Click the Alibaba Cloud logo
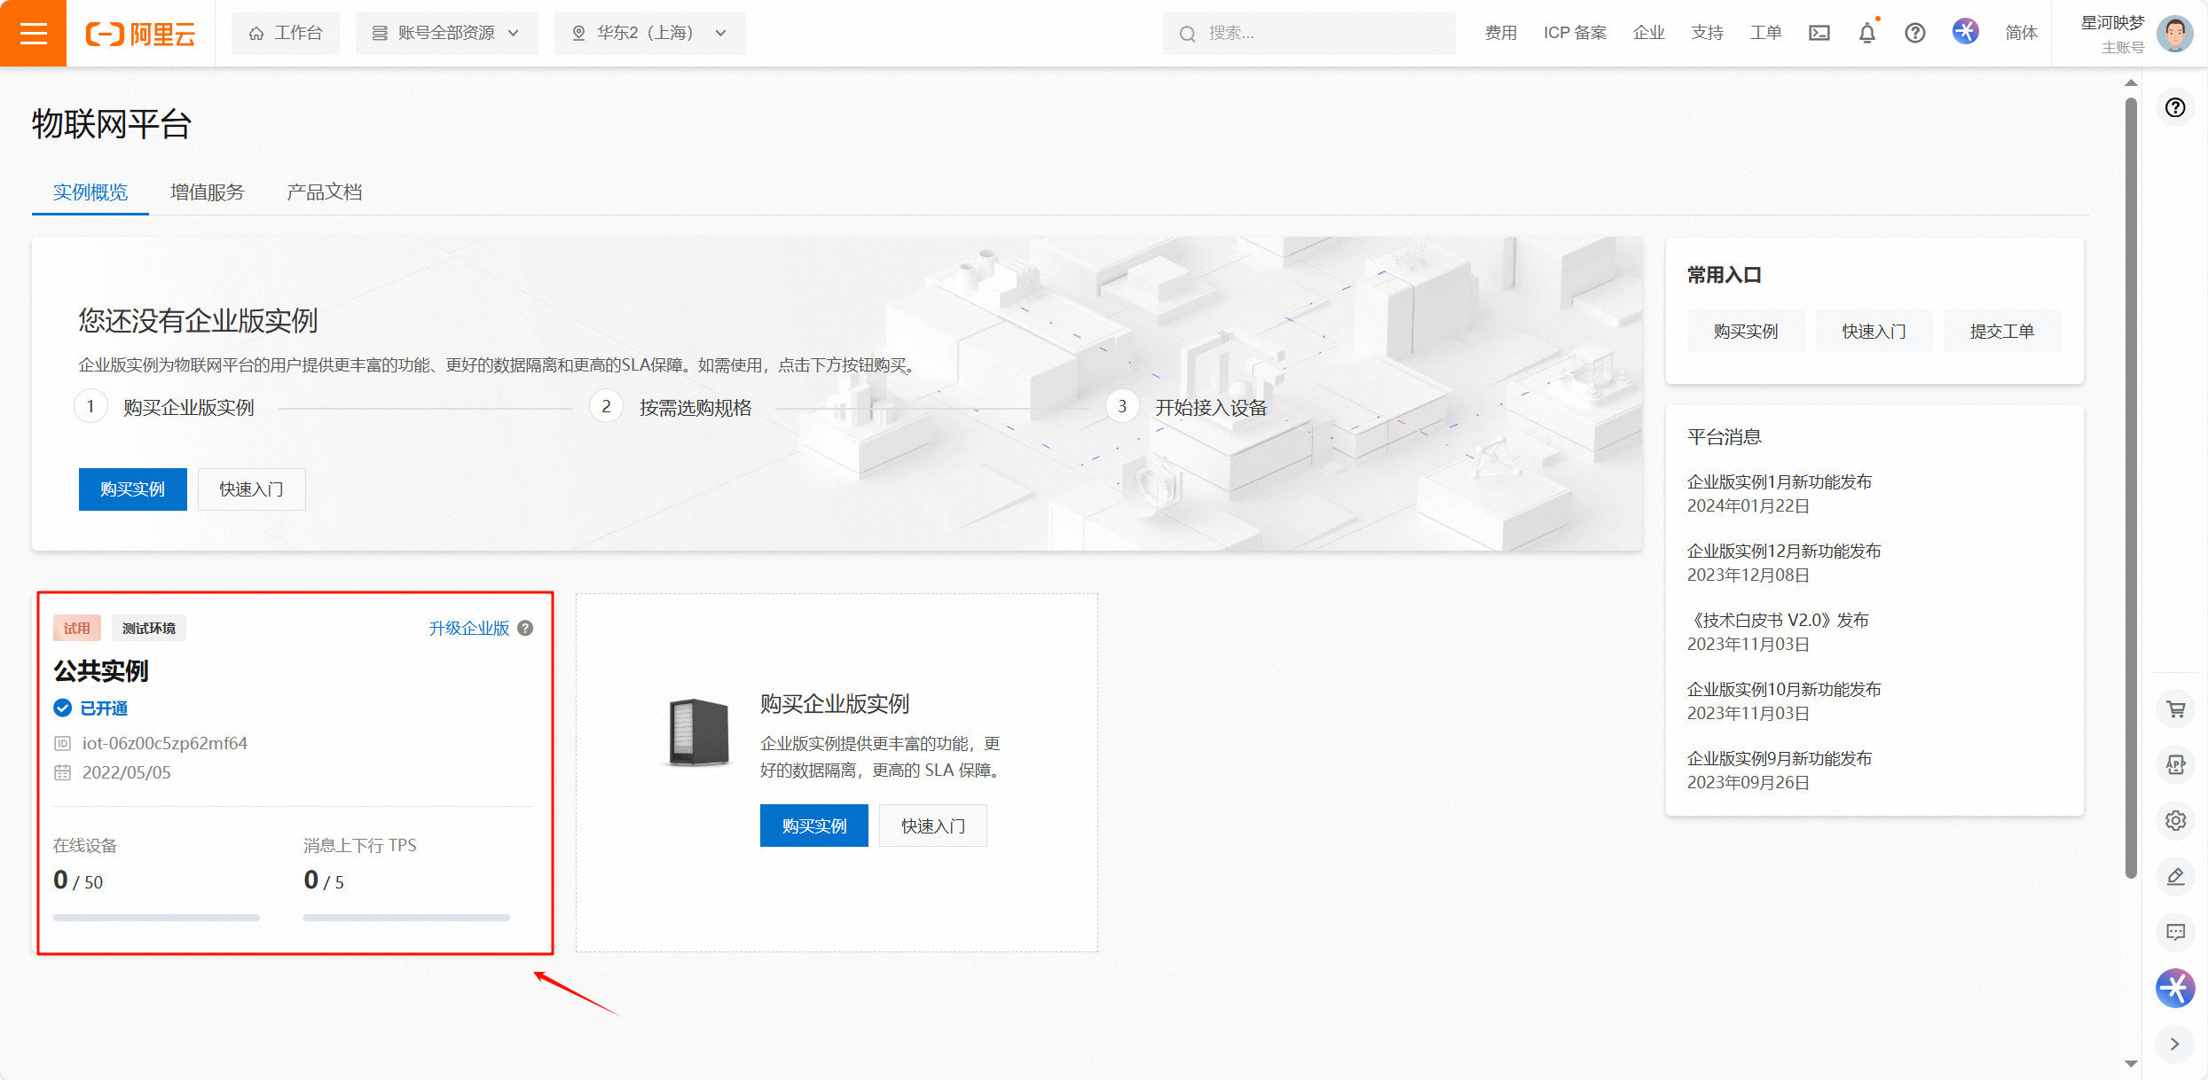2208x1080 pixels. (139, 33)
